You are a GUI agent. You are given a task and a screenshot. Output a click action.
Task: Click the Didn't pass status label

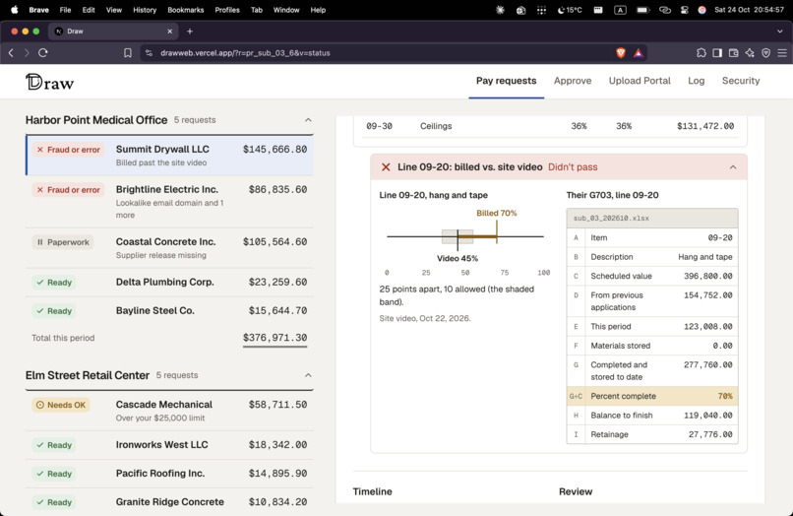(573, 167)
